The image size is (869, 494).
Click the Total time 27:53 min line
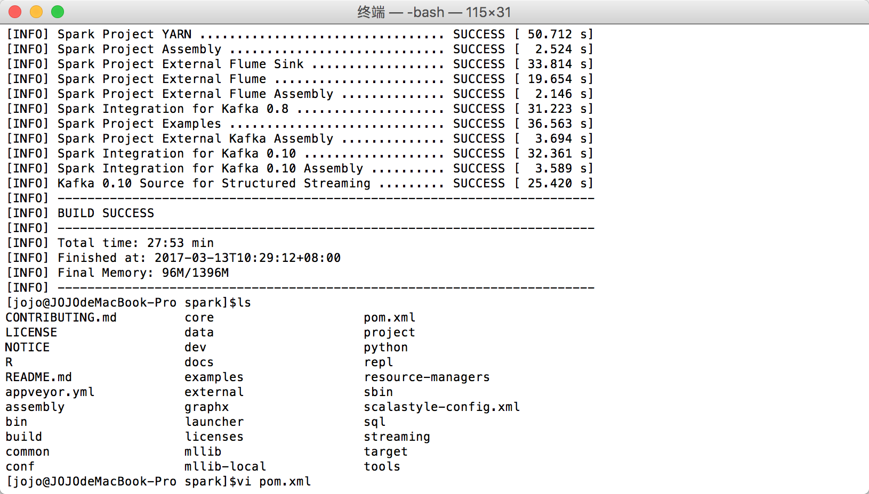135,243
